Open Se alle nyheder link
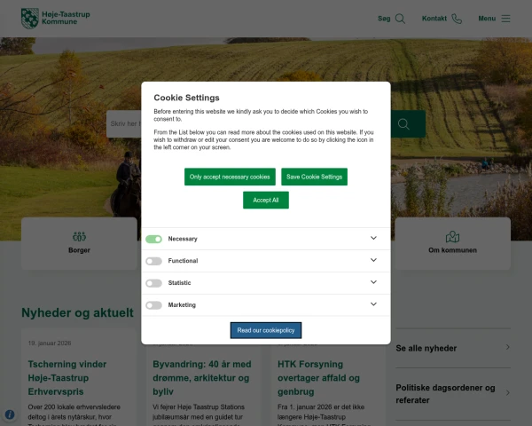 426,348
